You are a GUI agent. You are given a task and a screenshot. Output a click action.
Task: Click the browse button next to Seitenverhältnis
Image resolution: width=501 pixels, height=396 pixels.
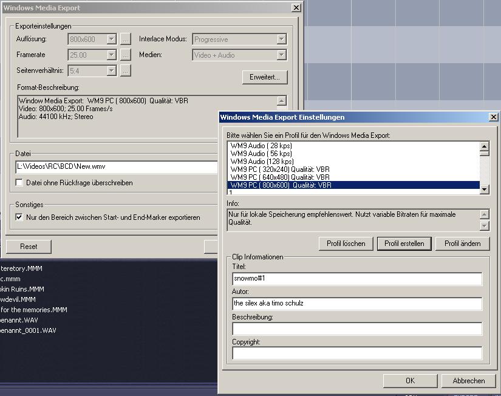(x=126, y=70)
